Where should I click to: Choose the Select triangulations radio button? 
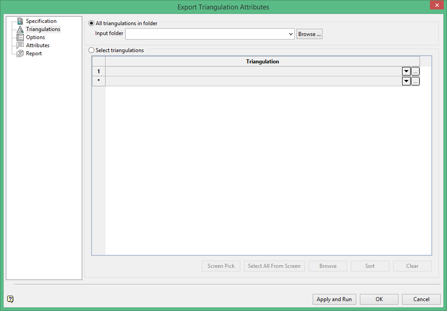coord(91,50)
